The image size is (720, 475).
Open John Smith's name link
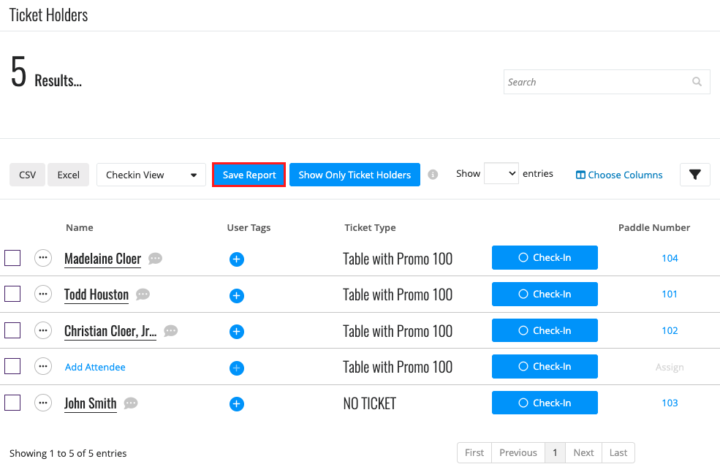91,403
